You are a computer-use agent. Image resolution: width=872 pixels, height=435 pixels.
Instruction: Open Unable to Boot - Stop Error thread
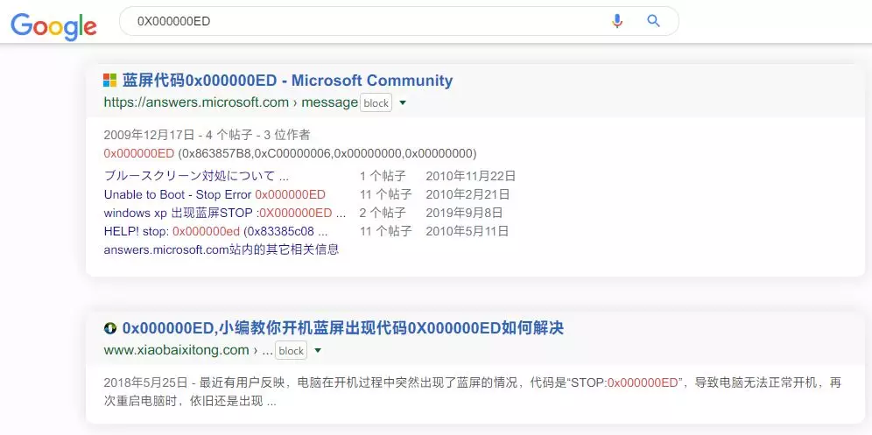(x=214, y=194)
